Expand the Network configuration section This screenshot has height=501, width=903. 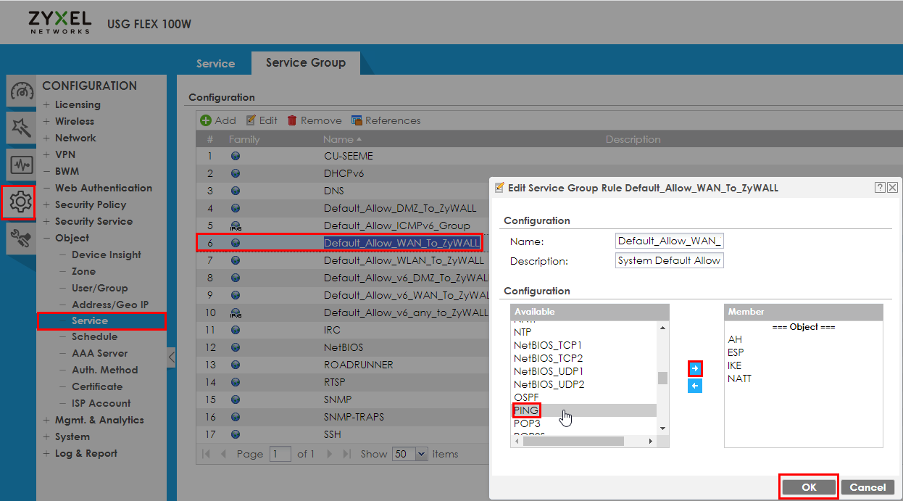[x=46, y=138]
